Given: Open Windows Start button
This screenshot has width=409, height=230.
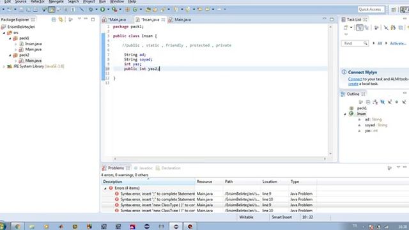Looking at the screenshot, I should click(3, 226).
